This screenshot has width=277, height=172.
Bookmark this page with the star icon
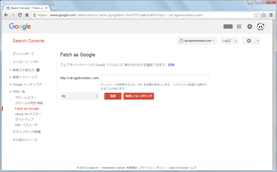(256, 15)
